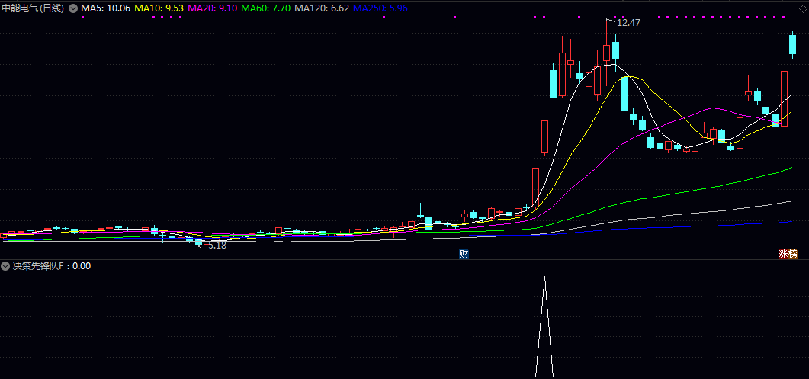Select the latest cyan candlestick at far right

point(792,44)
